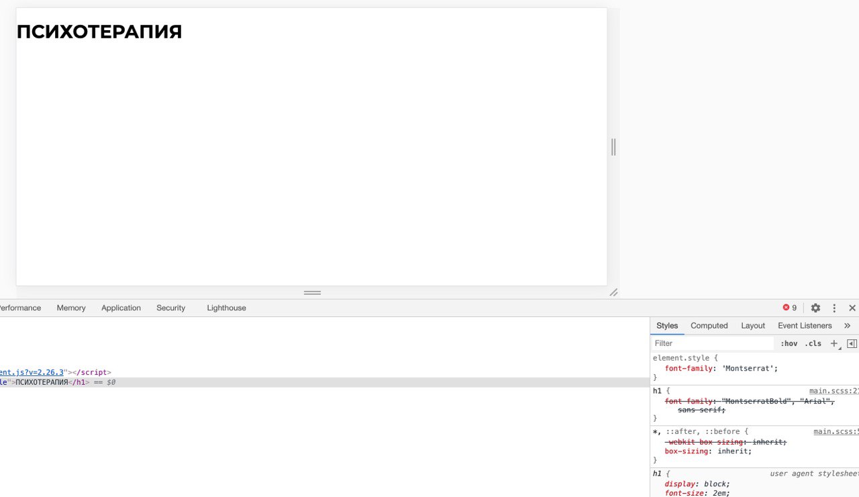Grab the viewport bottom-edge resize handle

click(x=312, y=293)
